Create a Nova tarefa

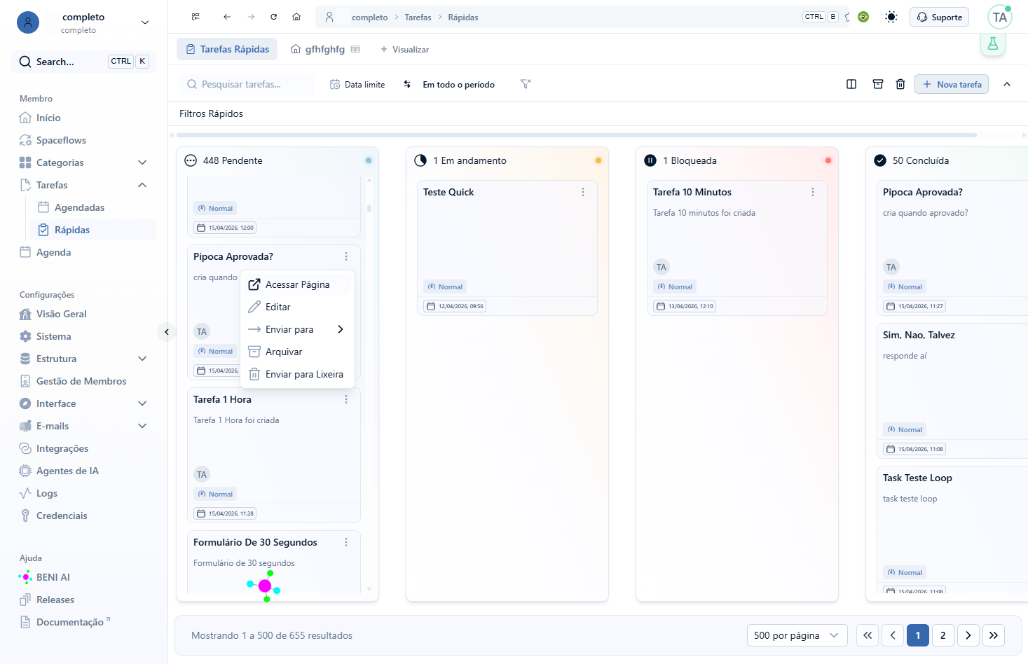tap(952, 84)
